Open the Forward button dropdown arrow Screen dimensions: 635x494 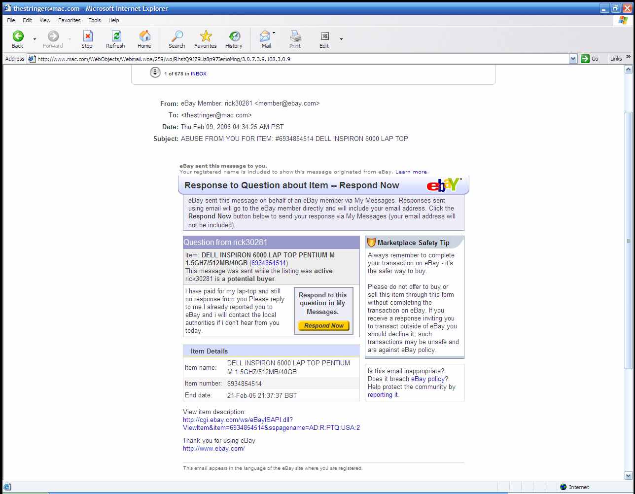(70, 39)
